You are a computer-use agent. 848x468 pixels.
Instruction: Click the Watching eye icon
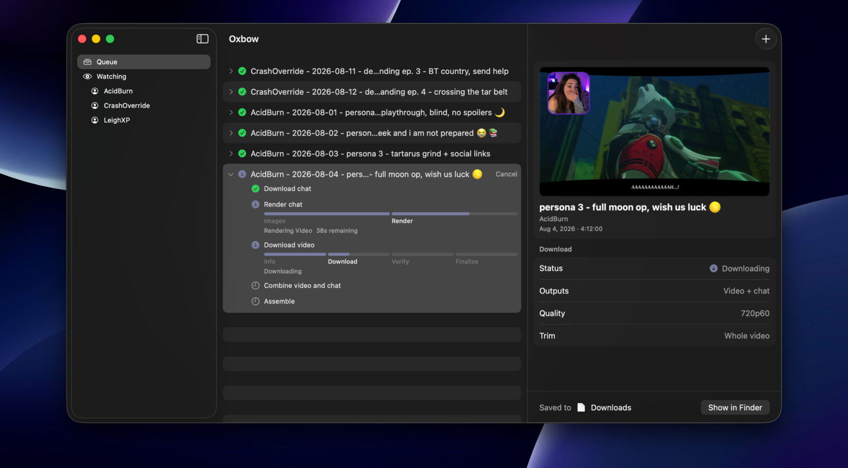88,76
